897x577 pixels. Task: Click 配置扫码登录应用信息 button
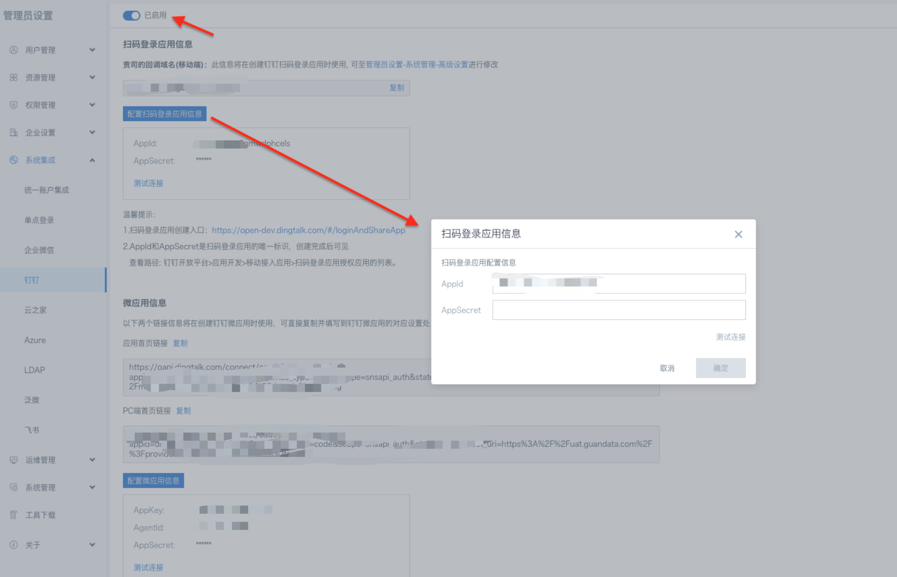coord(165,114)
